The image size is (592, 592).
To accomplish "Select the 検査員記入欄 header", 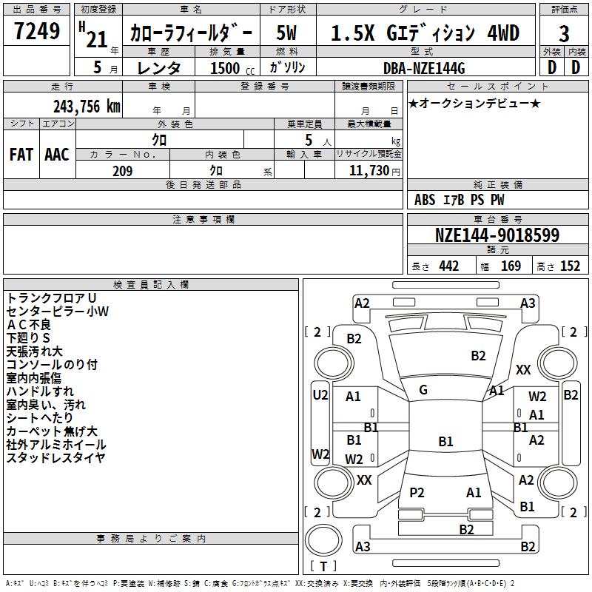I will coord(151,285).
